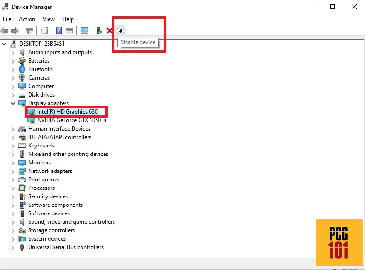Select Mice and other pointing devices
365x270 pixels.
pos(68,154)
